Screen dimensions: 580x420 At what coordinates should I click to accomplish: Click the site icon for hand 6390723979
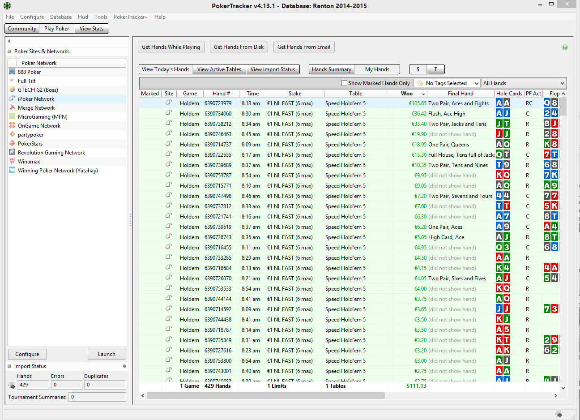[x=169, y=103]
